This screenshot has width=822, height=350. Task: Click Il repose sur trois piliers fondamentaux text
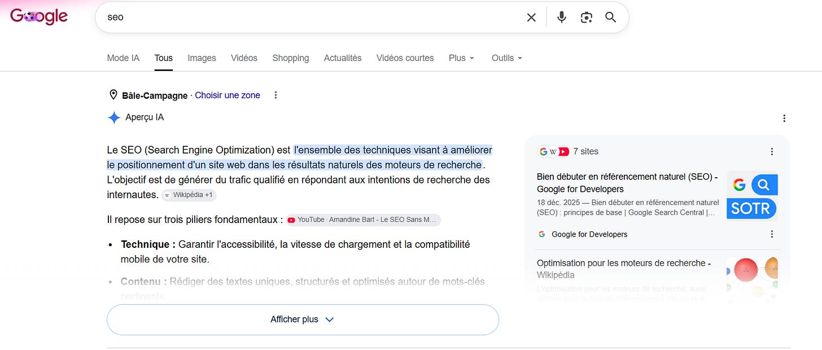tap(195, 220)
